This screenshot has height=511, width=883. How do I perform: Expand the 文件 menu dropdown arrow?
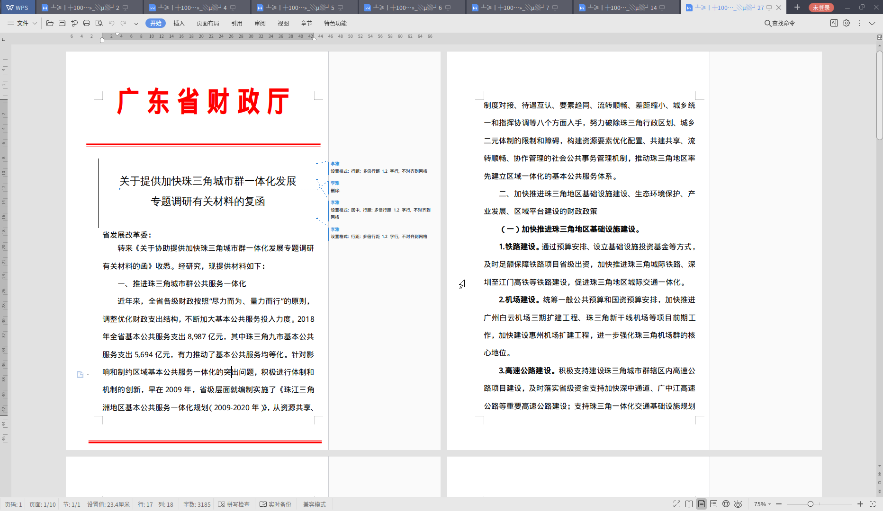coord(35,23)
